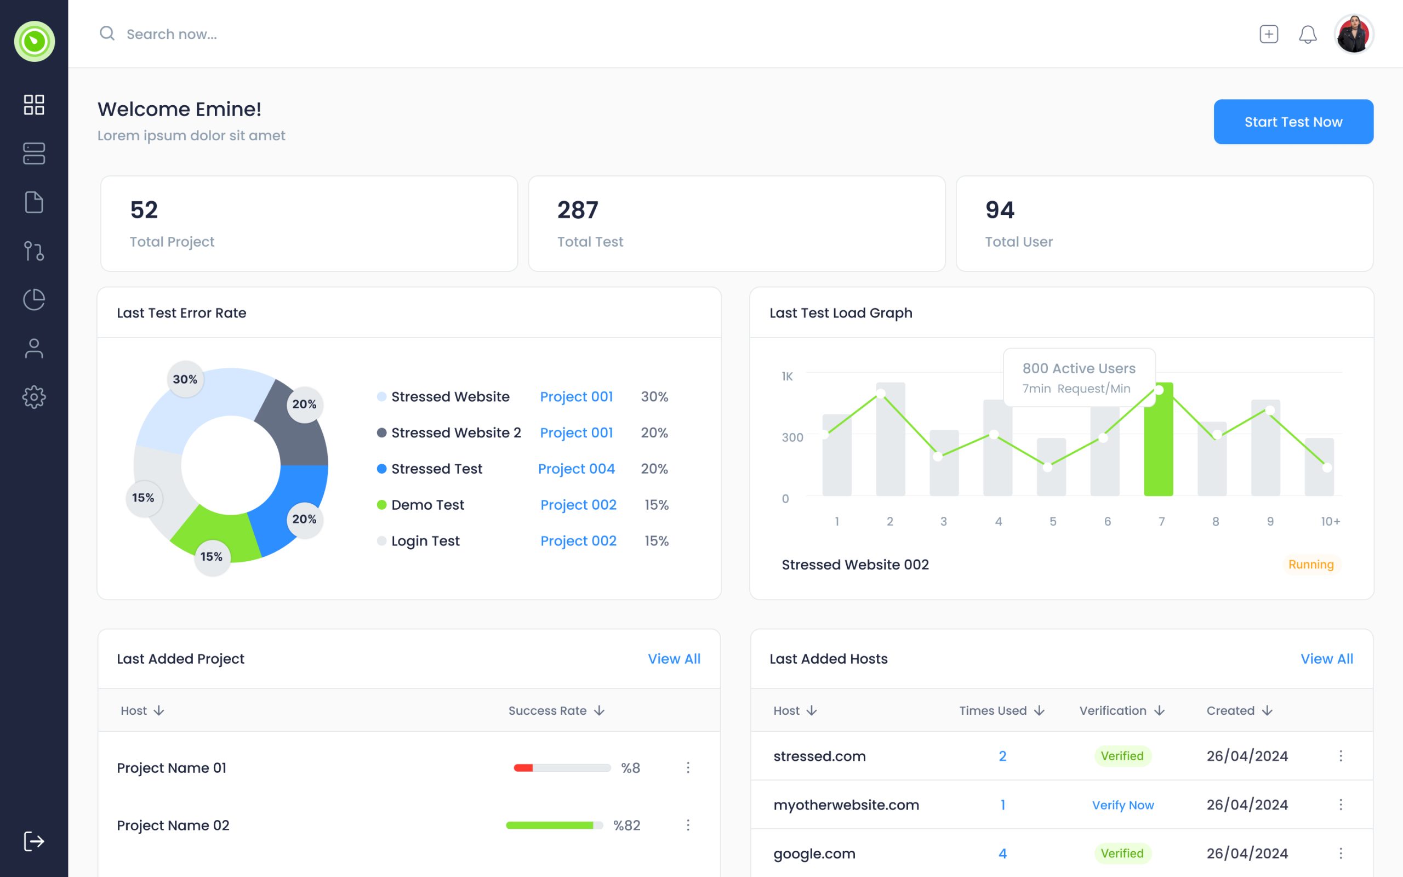Sort by the Success Rate column arrow
This screenshot has width=1403, height=877.
600,710
